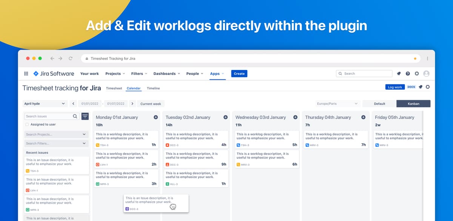Open the Monday TSH-3 1h worklog card

click(x=126, y=140)
